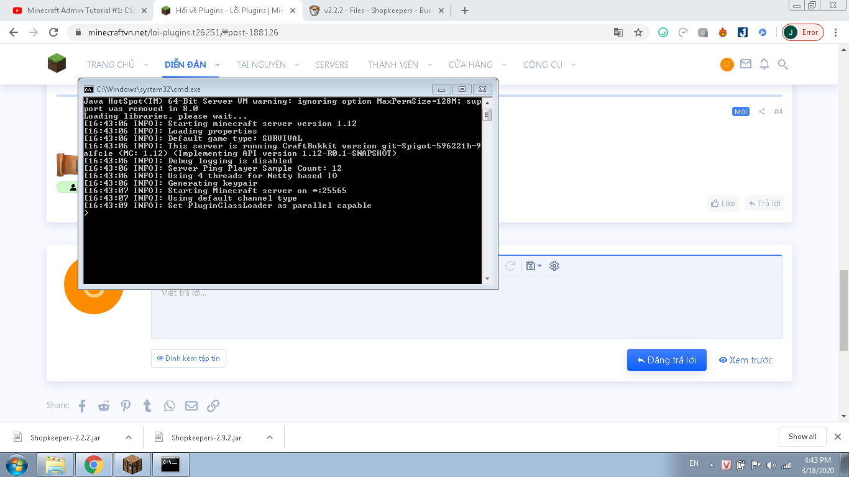Open the THÀNH VIÊN nav item

point(393,65)
